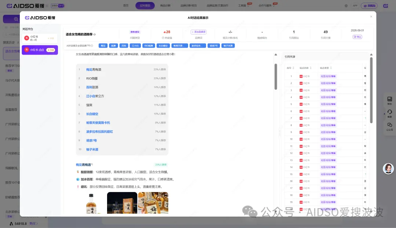This screenshot has height=228, width=396.
Task: Click the APP button in the top bar
Action: (355, 5)
